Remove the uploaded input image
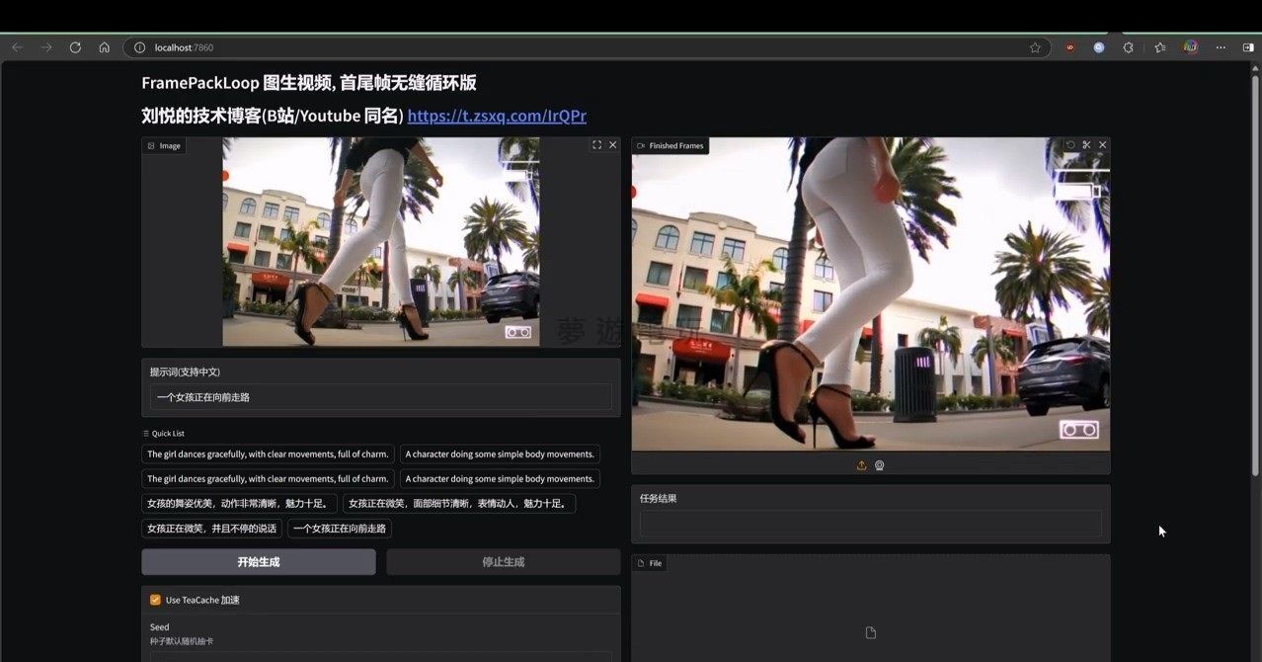 pyautogui.click(x=612, y=145)
